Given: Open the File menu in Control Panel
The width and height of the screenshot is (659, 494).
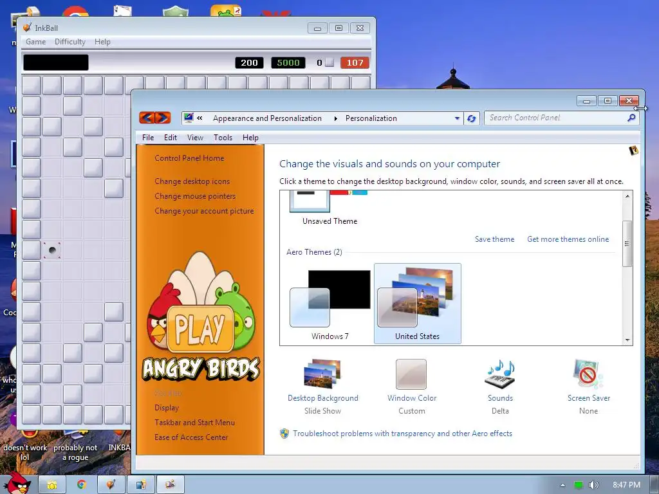Looking at the screenshot, I should (x=148, y=138).
